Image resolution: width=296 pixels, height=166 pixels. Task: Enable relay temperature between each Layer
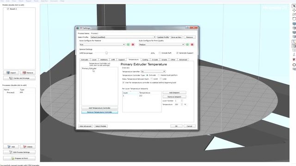152,79
